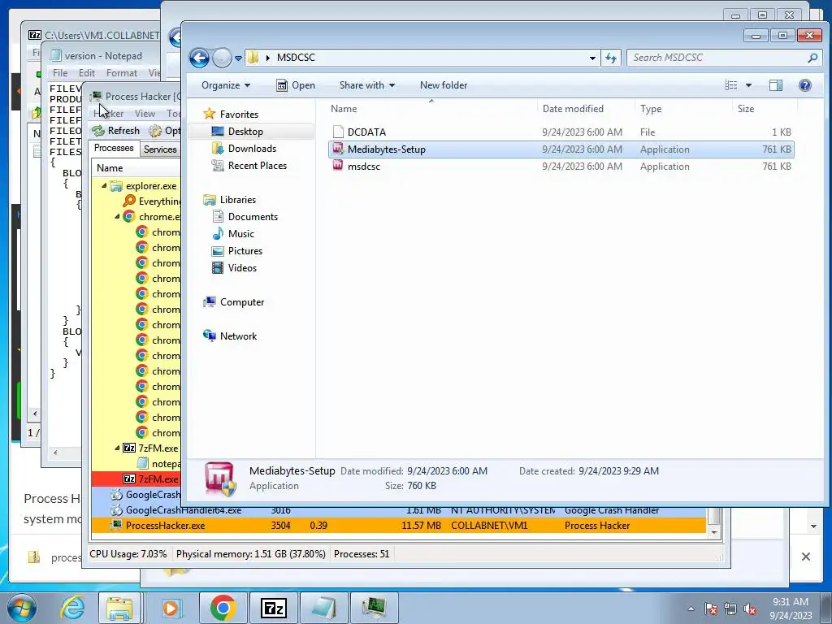
Task: Click New folder in Explorer toolbar
Action: pyautogui.click(x=444, y=84)
